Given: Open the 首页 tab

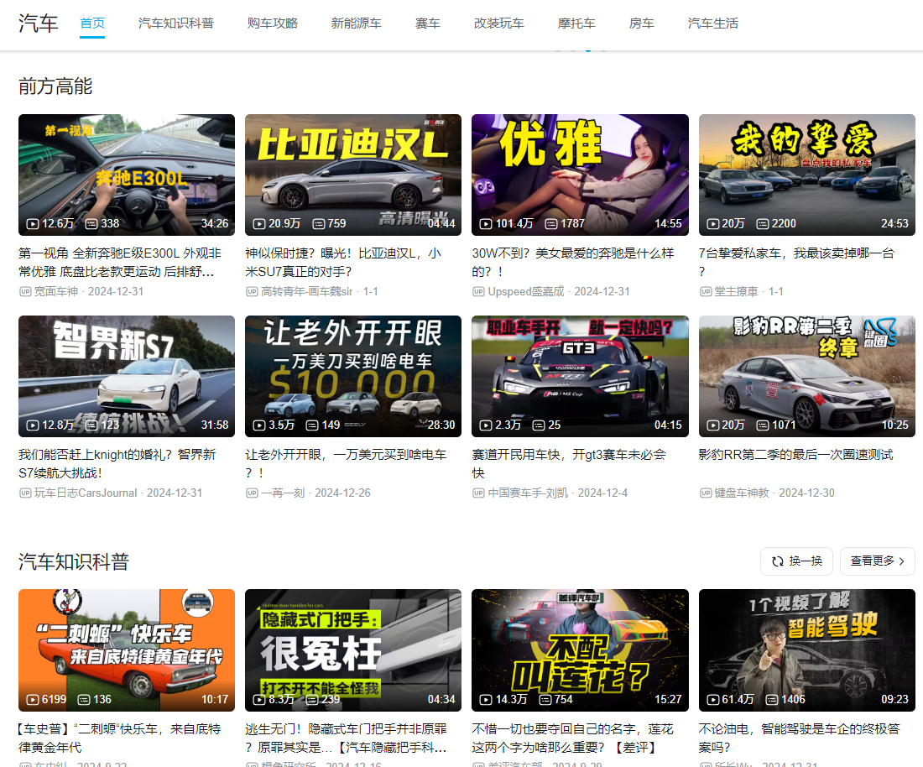Looking at the screenshot, I should [x=92, y=23].
